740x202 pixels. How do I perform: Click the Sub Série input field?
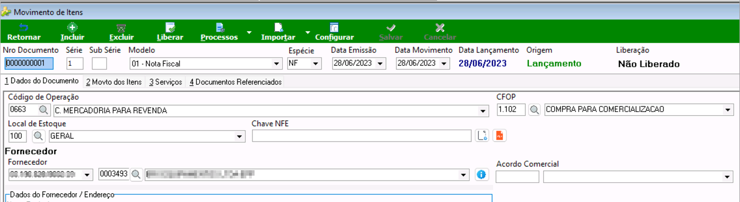pos(100,63)
